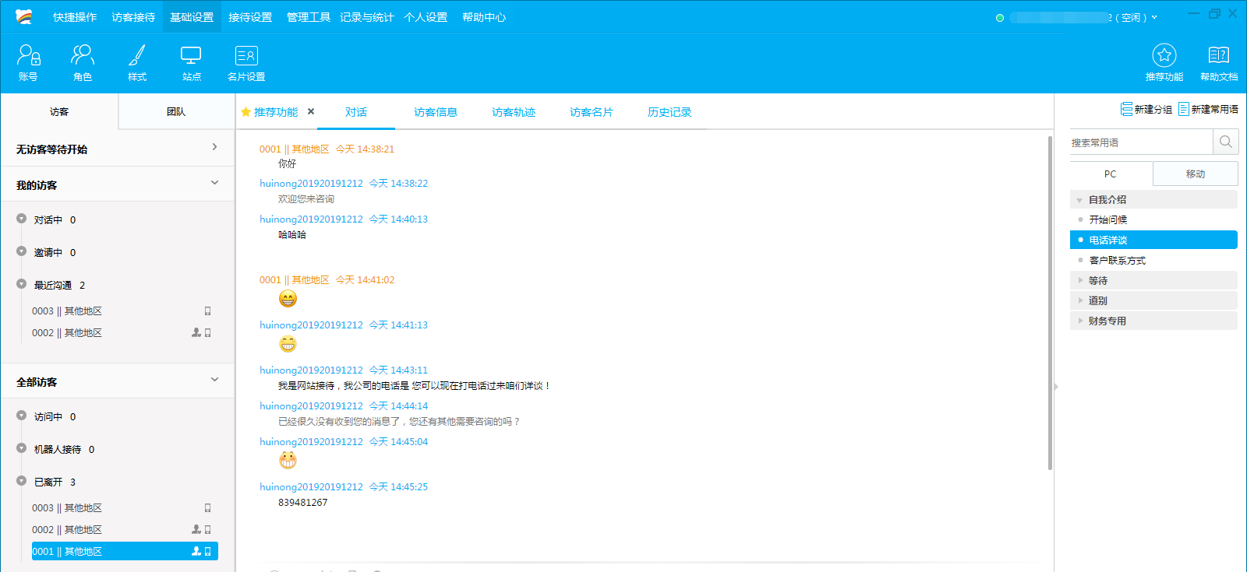Click the search magnifier for common phrases
This screenshot has width=1247, height=572.
[x=1225, y=142]
